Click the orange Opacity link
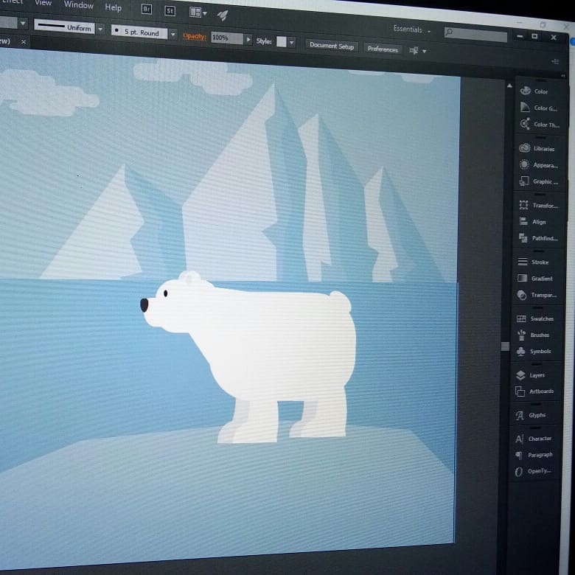The image size is (575, 575). [x=195, y=36]
